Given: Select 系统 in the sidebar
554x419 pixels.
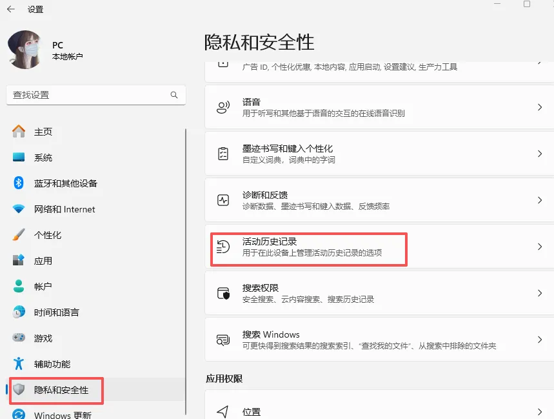Looking at the screenshot, I should pyautogui.click(x=96, y=158).
